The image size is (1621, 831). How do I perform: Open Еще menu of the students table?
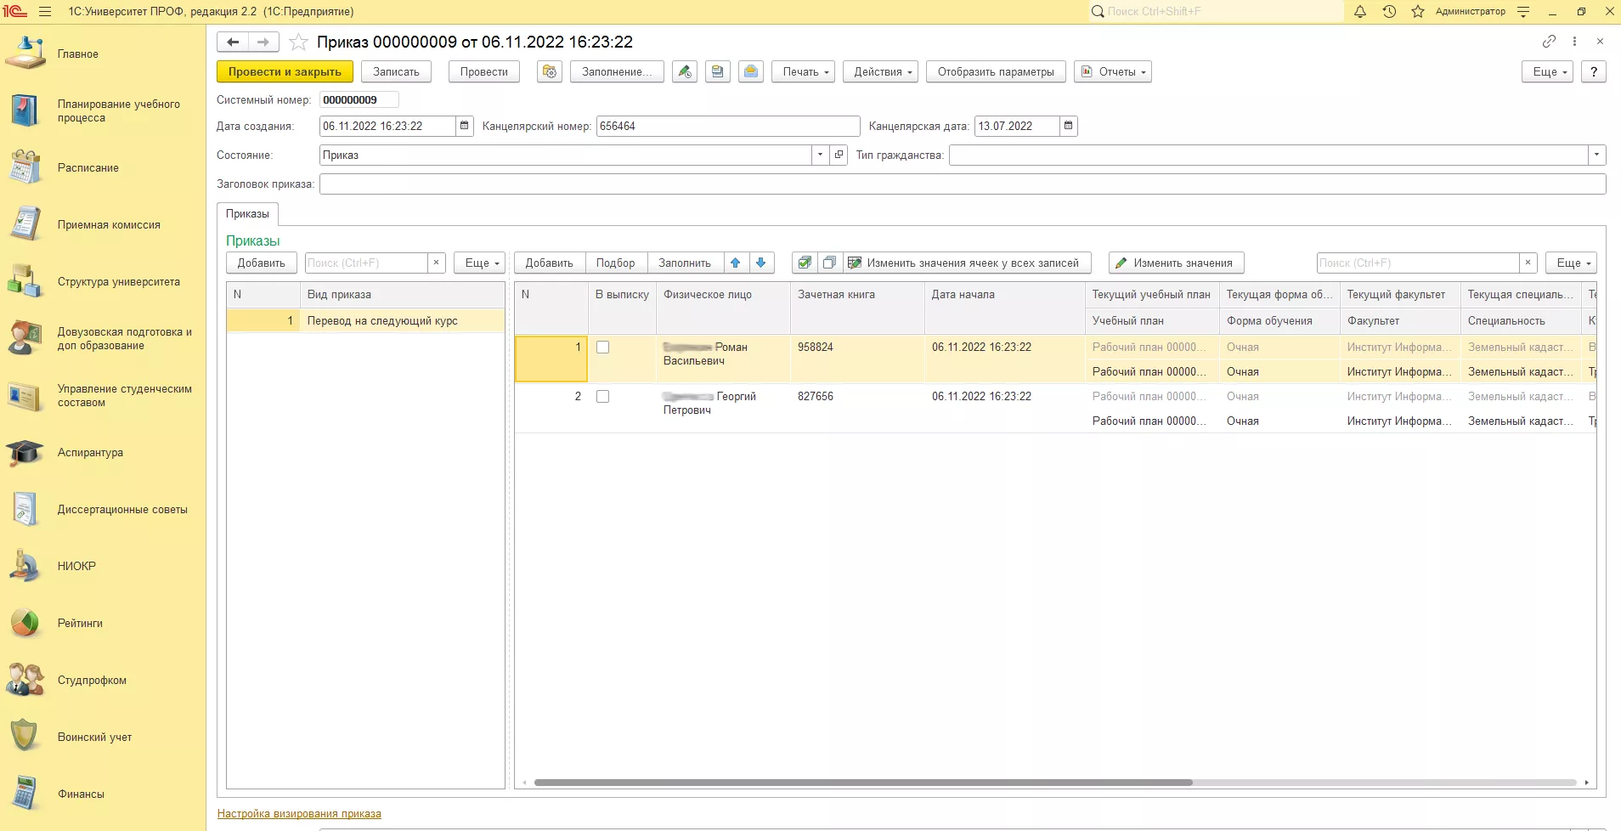(1571, 263)
